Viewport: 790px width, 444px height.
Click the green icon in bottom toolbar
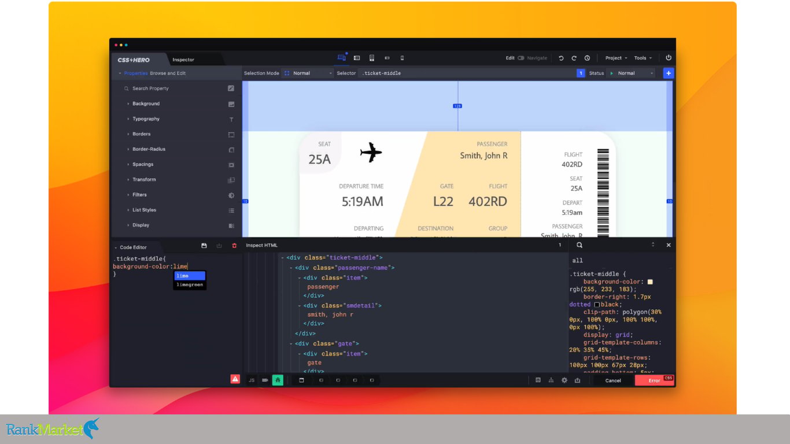278,380
